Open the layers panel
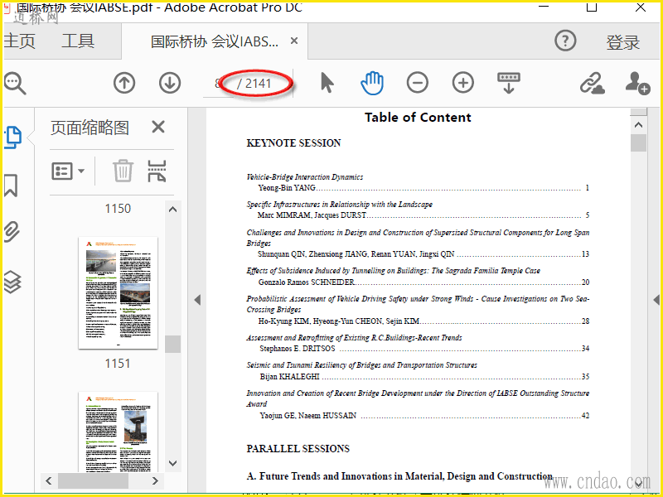The image size is (663, 497). click(12, 282)
